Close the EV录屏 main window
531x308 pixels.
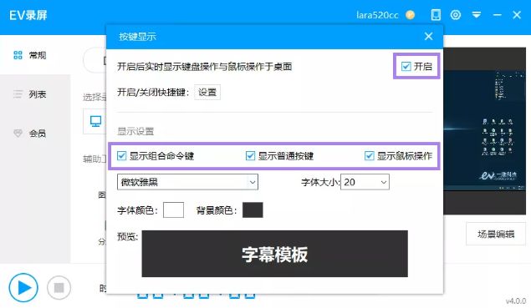(x=517, y=15)
